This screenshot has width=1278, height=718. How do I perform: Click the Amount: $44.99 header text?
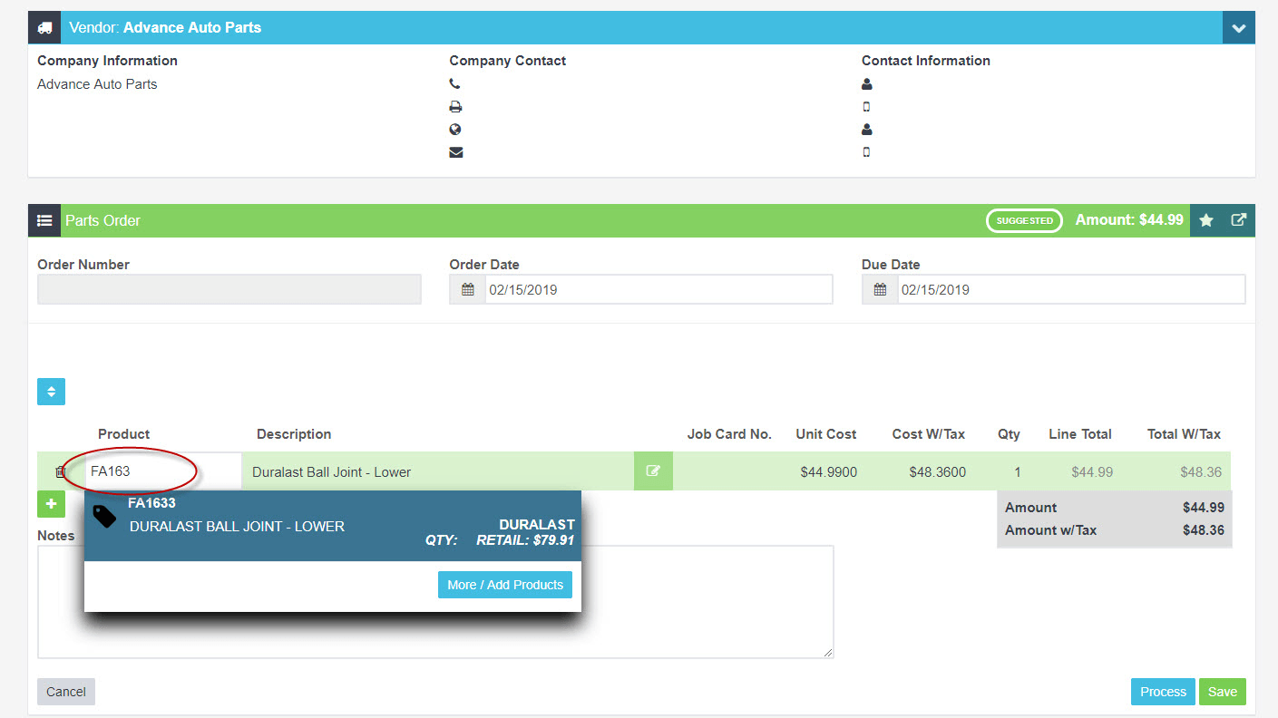[1129, 220]
